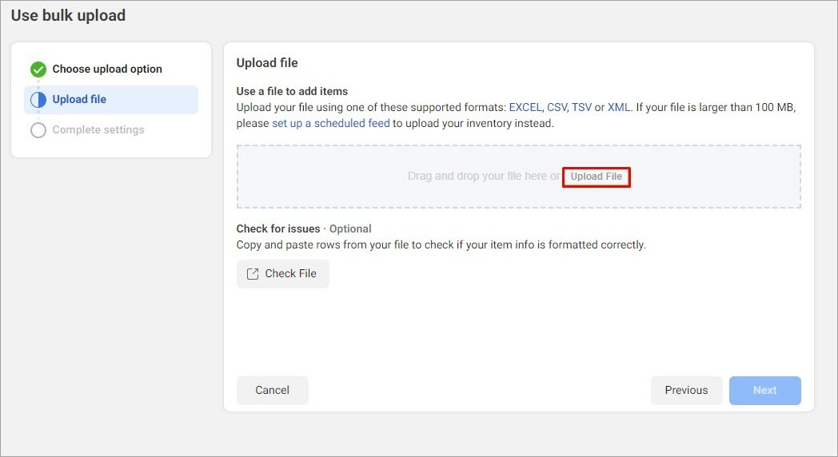Click the Next button
The height and width of the screenshot is (457, 838).
764,390
